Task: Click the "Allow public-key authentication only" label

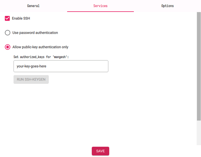Action: coord(40,47)
